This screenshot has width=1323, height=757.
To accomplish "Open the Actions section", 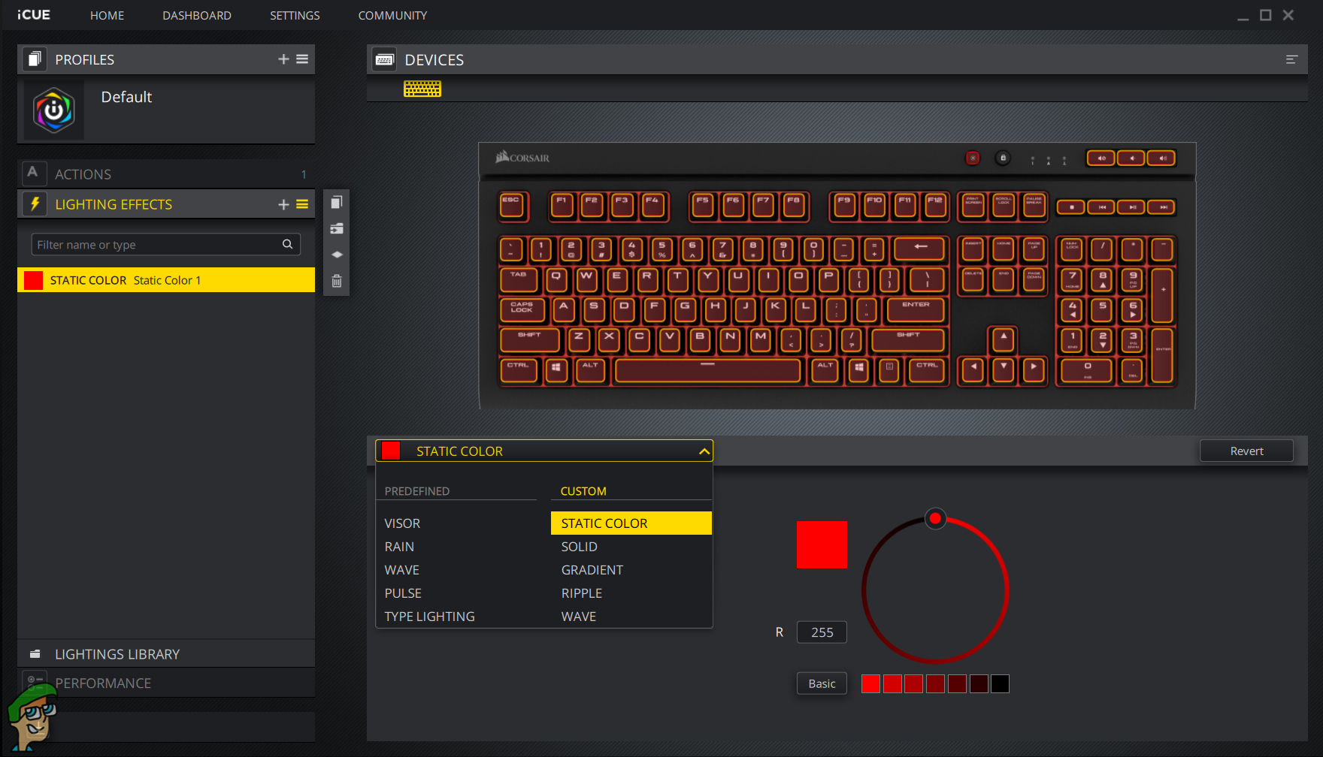I will pos(166,174).
